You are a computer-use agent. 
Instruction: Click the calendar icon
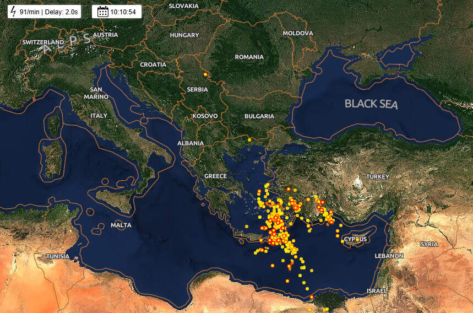(102, 12)
